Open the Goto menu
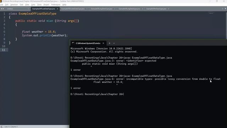Image resolution: width=227 pixels, height=128 pixels. point(33,5)
